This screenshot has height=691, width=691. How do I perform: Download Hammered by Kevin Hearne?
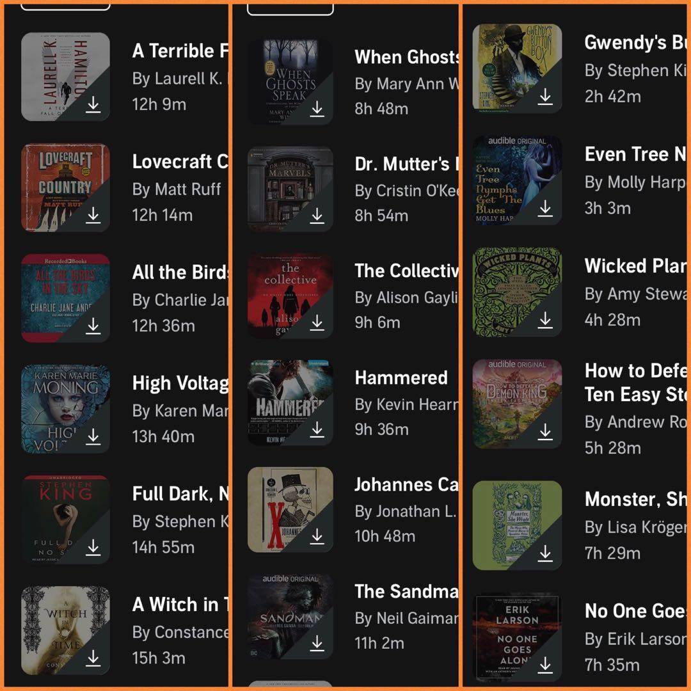tap(317, 429)
